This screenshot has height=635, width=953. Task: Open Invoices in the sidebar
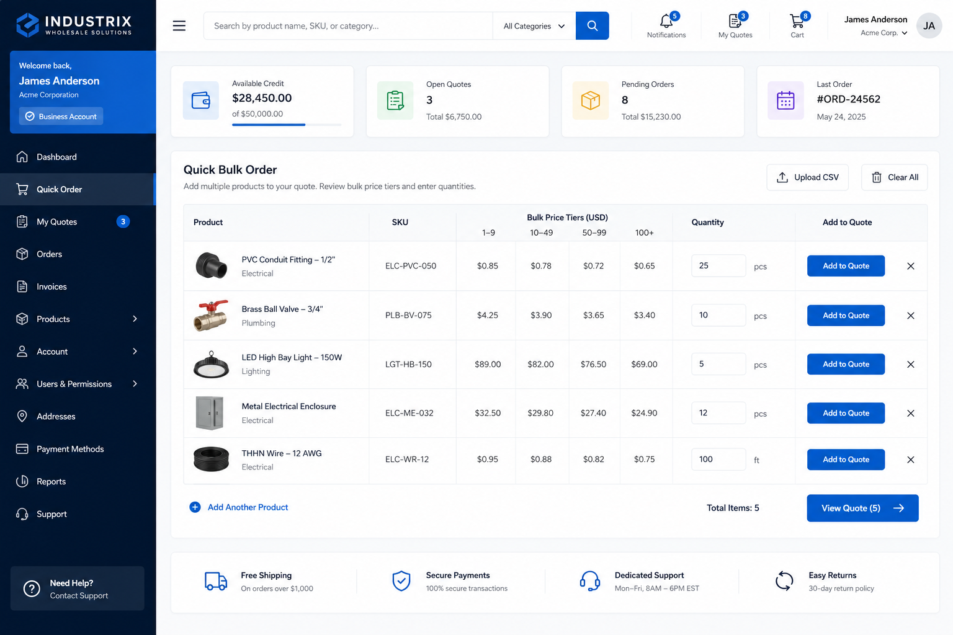[x=78, y=286]
